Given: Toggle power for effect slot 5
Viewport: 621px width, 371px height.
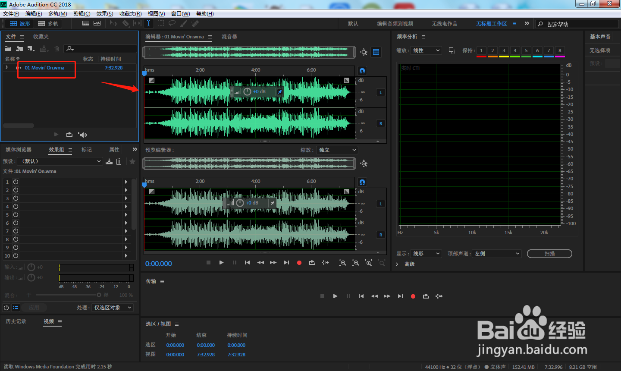Looking at the screenshot, I should pos(16,215).
